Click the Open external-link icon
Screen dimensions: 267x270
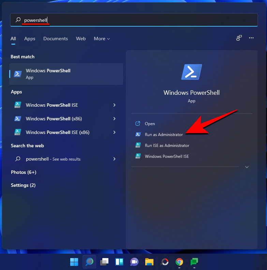(x=138, y=123)
